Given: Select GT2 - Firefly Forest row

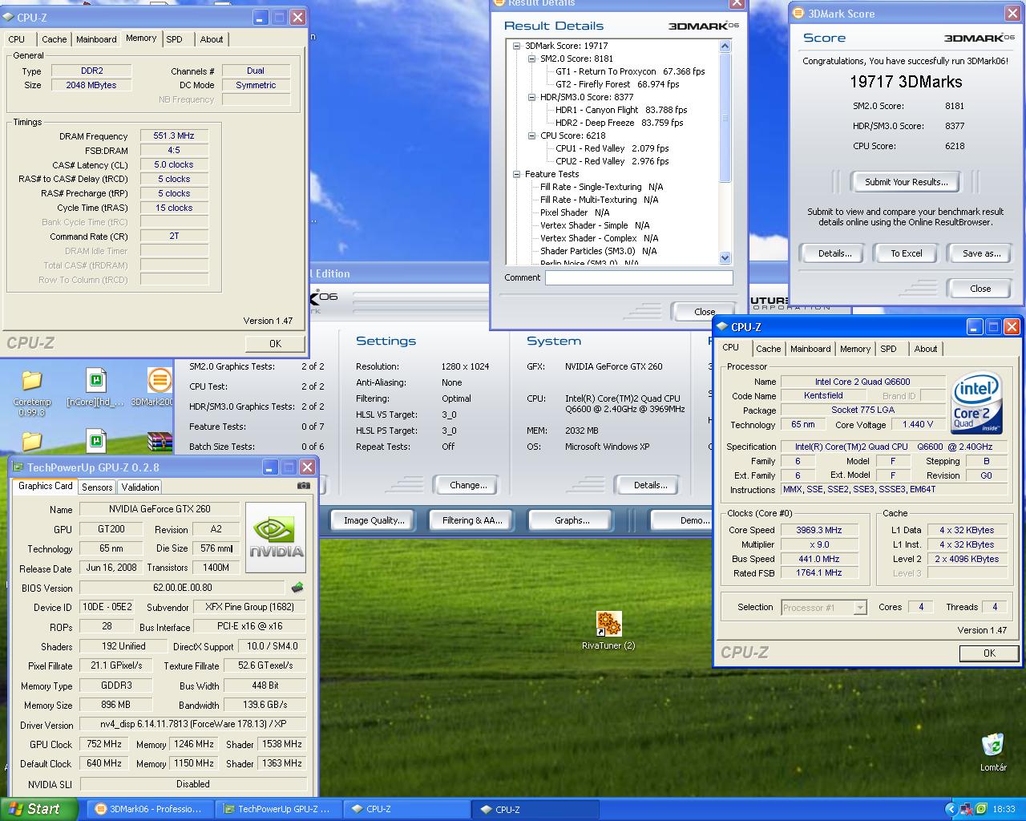Looking at the screenshot, I should pos(617,84).
